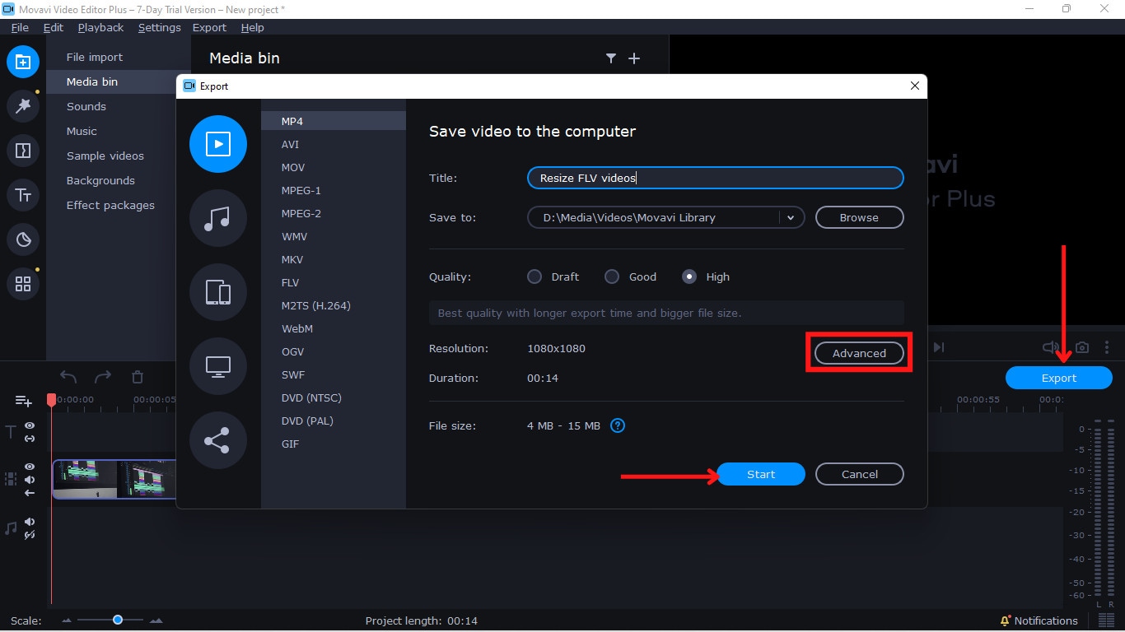Click the zoom out icon beside Scale

coord(67,620)
